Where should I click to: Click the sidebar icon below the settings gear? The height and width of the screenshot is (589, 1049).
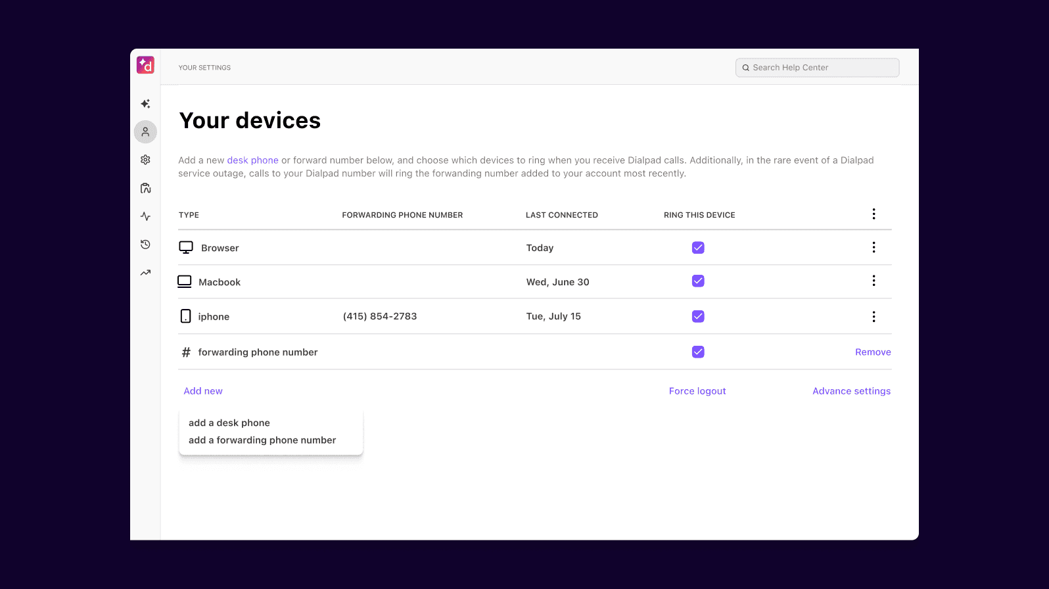[x=145, y=188]
